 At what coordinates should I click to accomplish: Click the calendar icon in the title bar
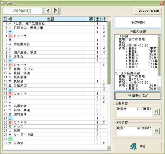(3, 3)
